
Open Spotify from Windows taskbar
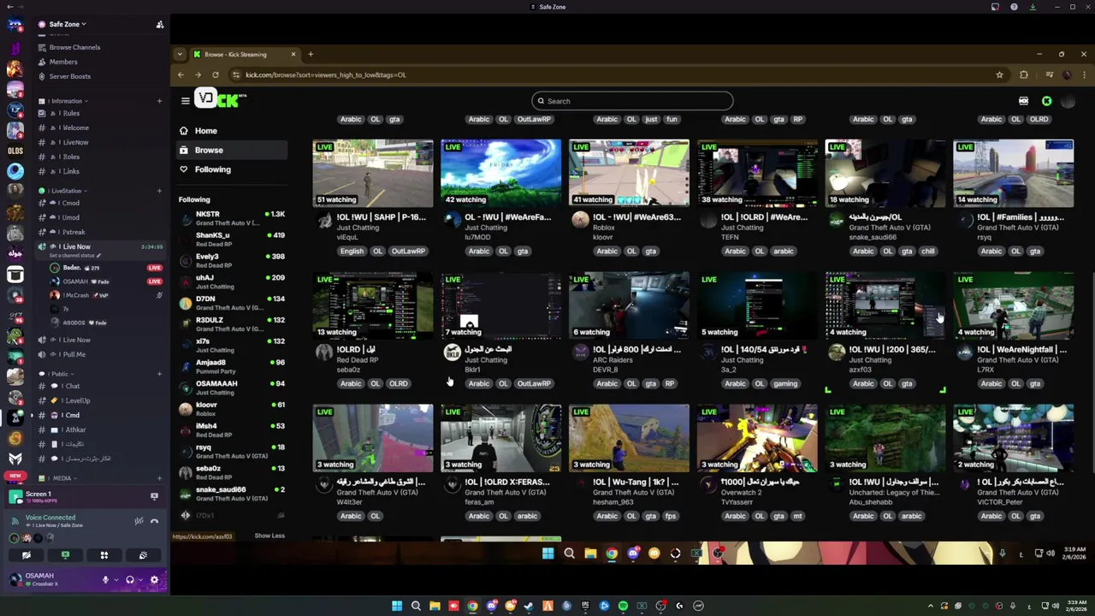click(x=623, y=606)
